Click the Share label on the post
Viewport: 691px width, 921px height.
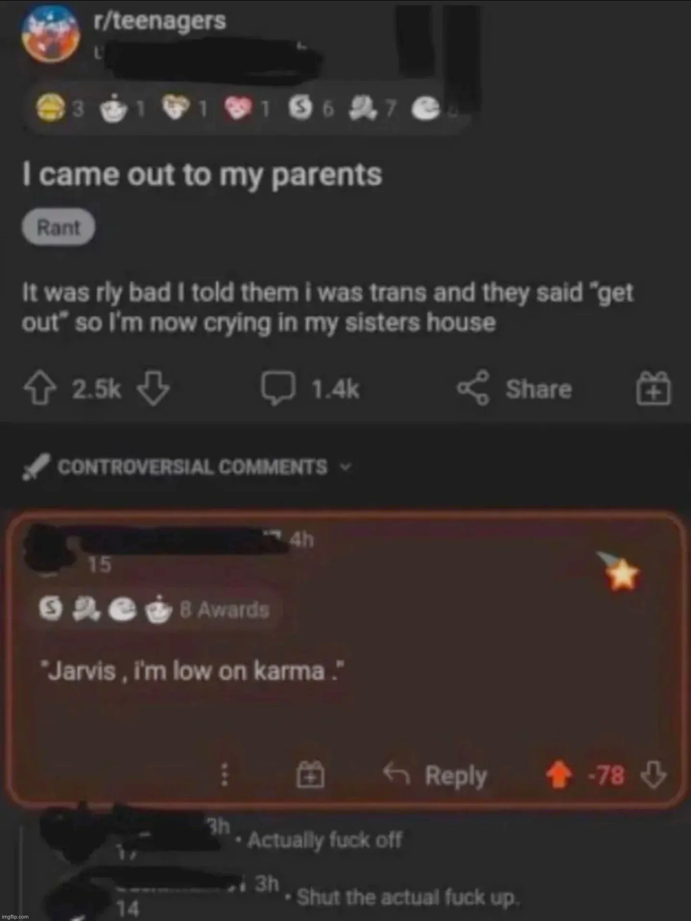click(539, 389)
